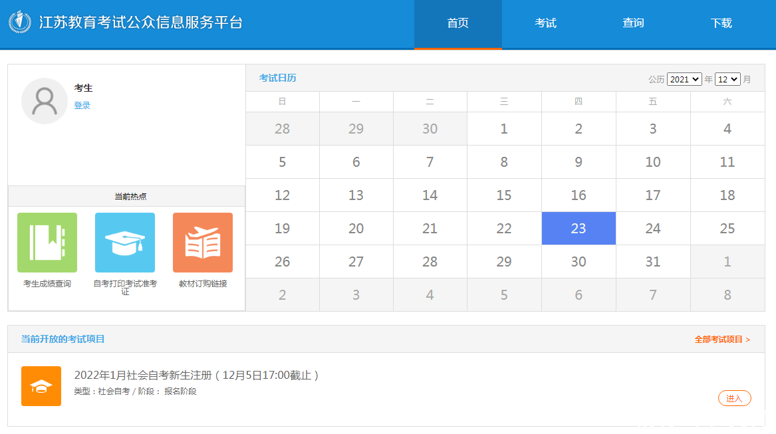
Task: Switch to the 考试 tab
Action: [x=545, y=23]
